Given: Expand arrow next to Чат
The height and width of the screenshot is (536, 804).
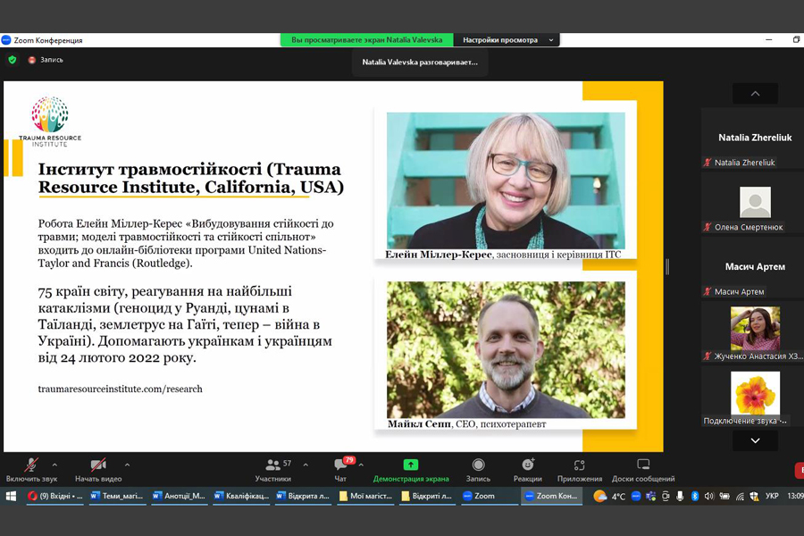Looking at the screenshot, I should tap(361, 465).
